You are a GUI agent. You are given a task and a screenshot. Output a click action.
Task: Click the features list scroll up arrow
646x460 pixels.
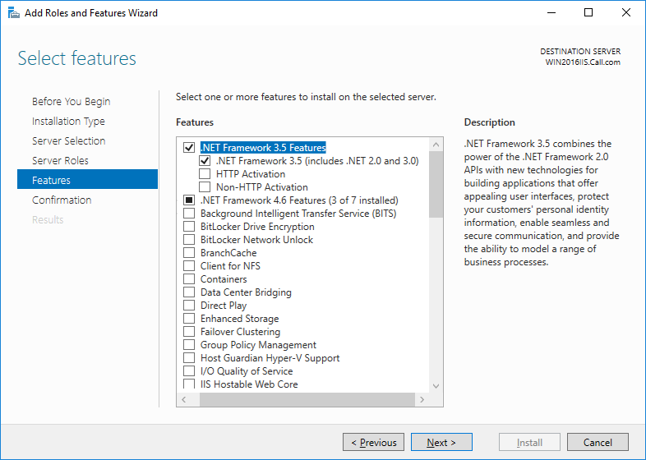[436, 145]
